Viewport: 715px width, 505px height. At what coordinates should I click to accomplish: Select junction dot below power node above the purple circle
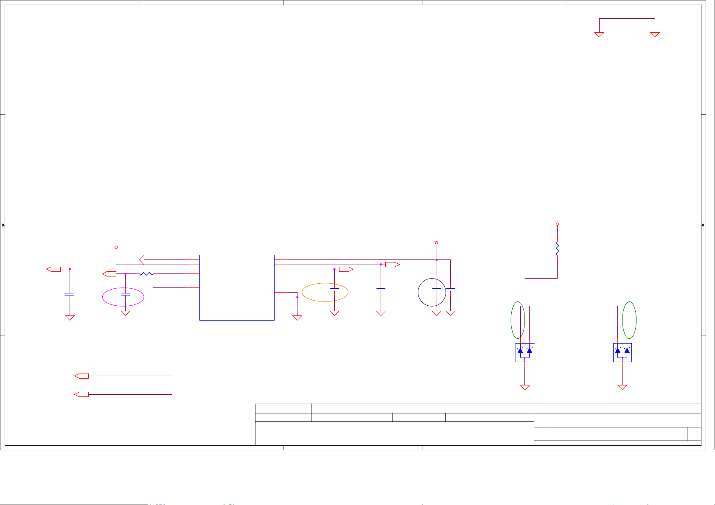pos(437,260)
